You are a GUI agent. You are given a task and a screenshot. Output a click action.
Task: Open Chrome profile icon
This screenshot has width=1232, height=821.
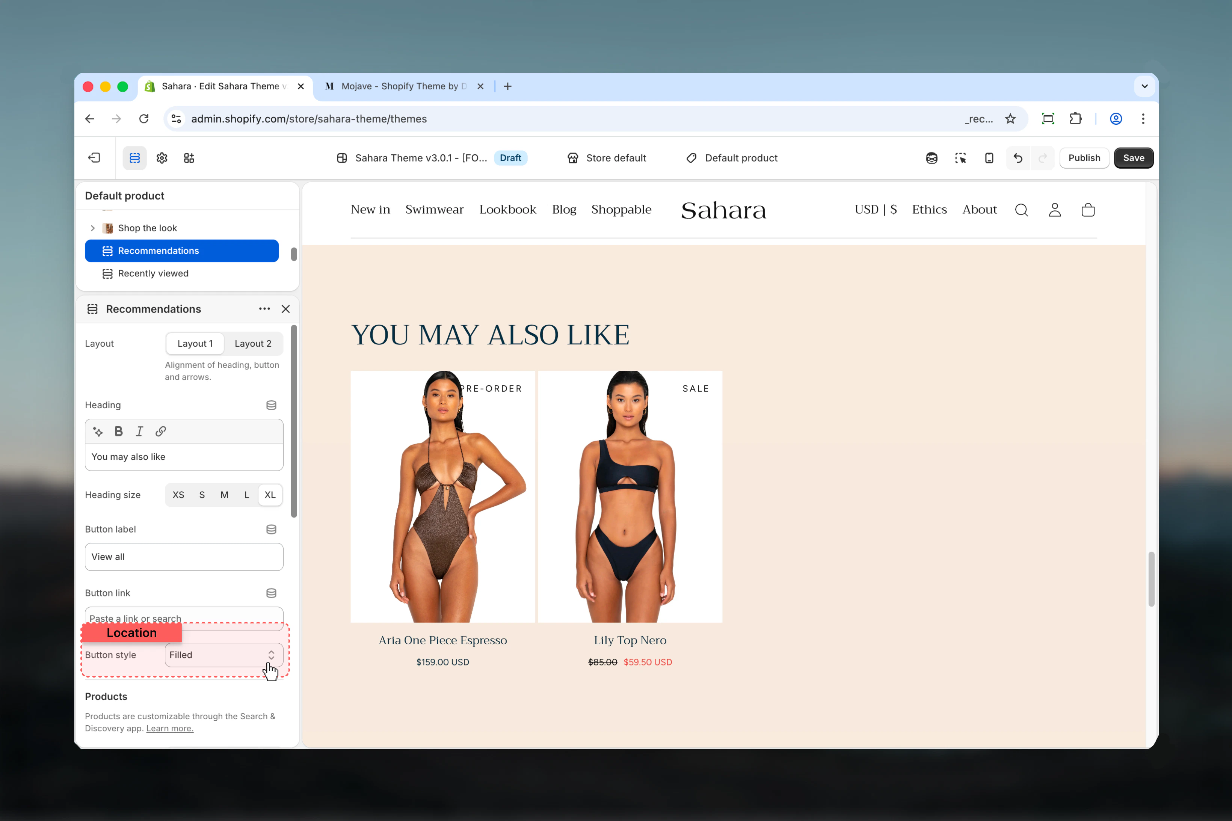point(1116,119)
